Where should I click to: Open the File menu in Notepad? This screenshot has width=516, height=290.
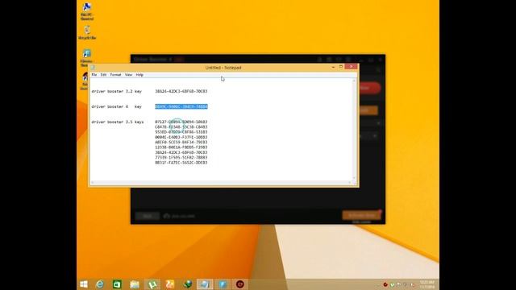[94, 75]
